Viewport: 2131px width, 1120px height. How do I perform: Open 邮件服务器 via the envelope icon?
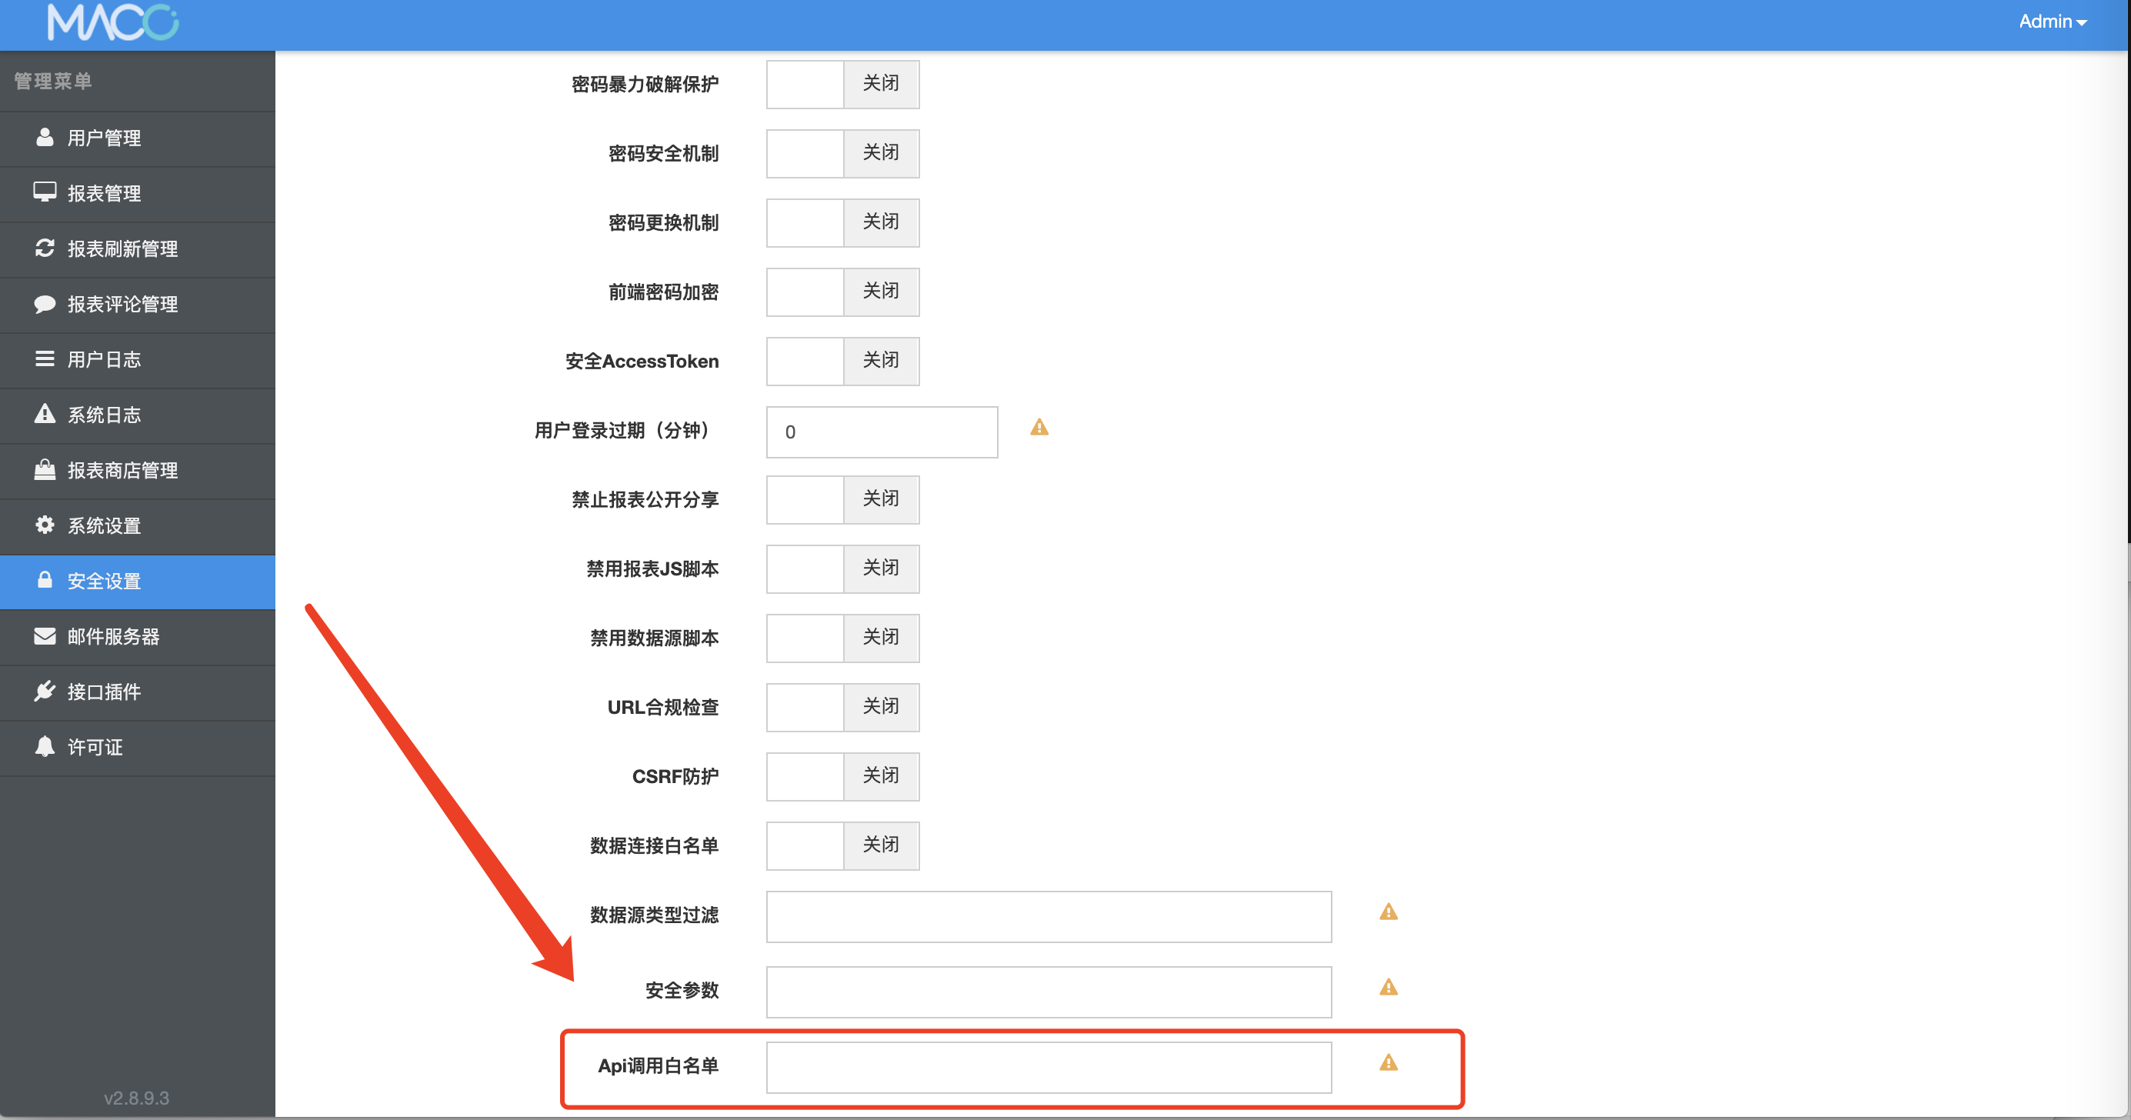(45, 636)
